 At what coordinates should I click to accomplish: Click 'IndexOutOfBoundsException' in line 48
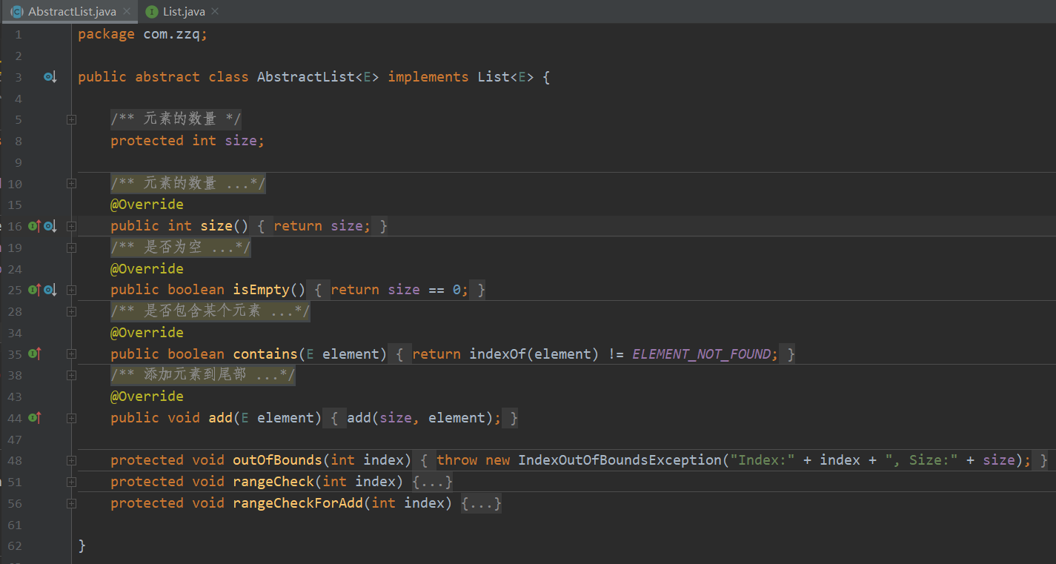[x=620, y=460]
